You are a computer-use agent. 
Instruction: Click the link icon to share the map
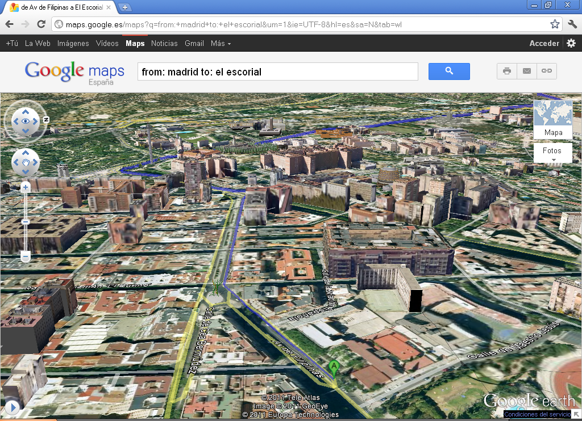[546, 71]
